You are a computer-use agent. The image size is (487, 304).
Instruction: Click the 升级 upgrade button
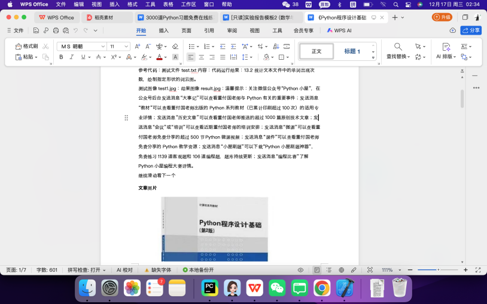point(442,17)
